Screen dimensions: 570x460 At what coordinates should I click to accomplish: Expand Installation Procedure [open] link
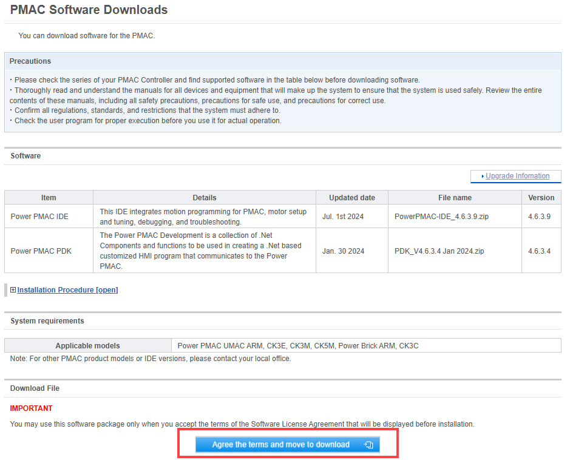click(67, 290)
